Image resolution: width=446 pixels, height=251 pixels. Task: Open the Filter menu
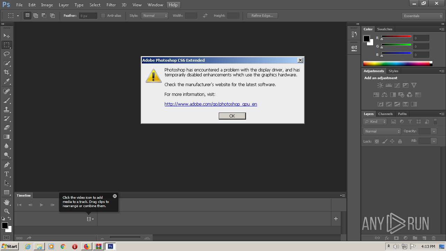(x=111, y=5)
